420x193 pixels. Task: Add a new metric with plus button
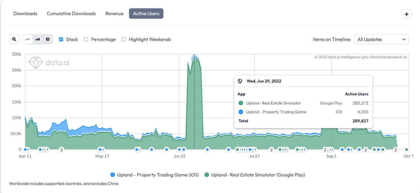tap(407, 14)
